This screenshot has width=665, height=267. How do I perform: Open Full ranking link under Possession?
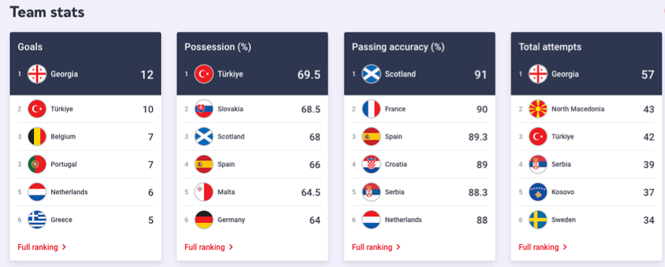(209, 247)
